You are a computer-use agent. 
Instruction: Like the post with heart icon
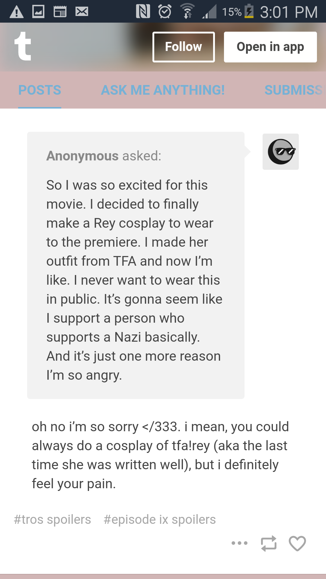coord(297,543)
